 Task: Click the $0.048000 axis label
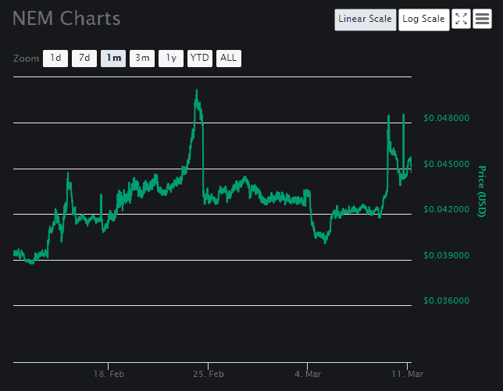click(x=446, y=118)
